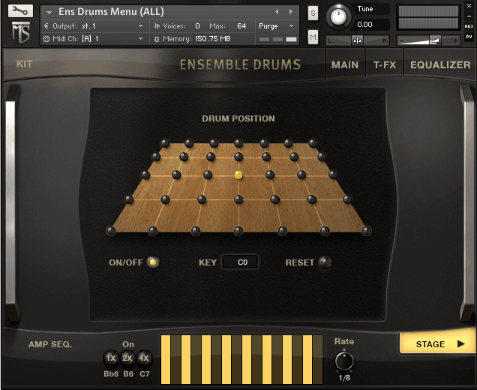Image resolution: width=477 pixels, height=390 pixels.
Task: Open the Purge dropdown menu
Action: [x=277, y=26]
